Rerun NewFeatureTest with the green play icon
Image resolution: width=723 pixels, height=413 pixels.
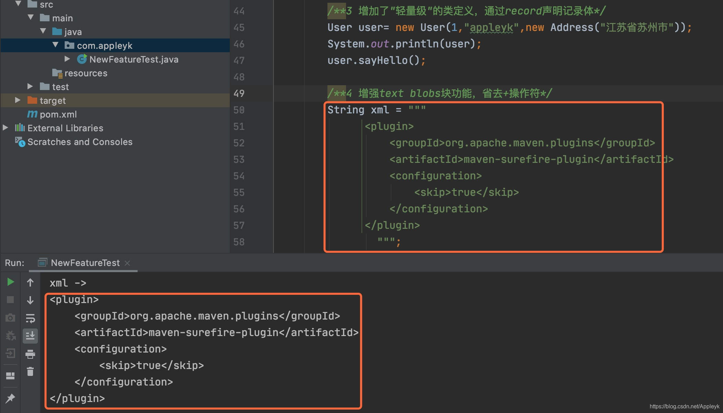point(10,282)
